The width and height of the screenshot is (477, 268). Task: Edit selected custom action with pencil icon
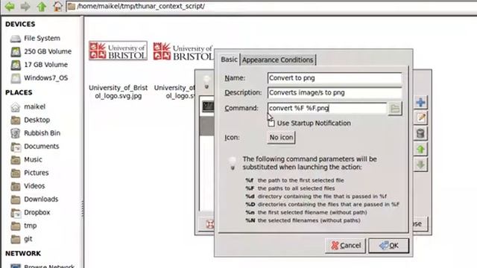tap(420, 118)
